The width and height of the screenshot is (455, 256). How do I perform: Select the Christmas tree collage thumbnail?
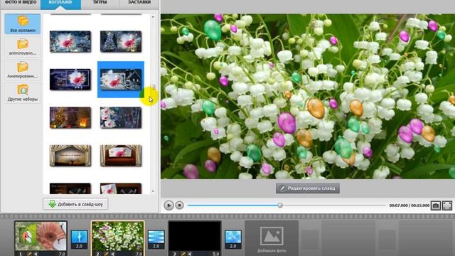click(121, 42)
